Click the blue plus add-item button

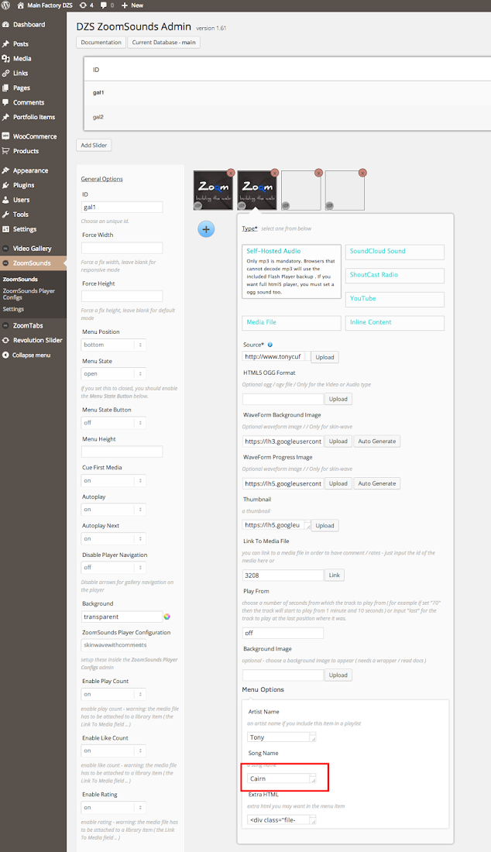206,229
